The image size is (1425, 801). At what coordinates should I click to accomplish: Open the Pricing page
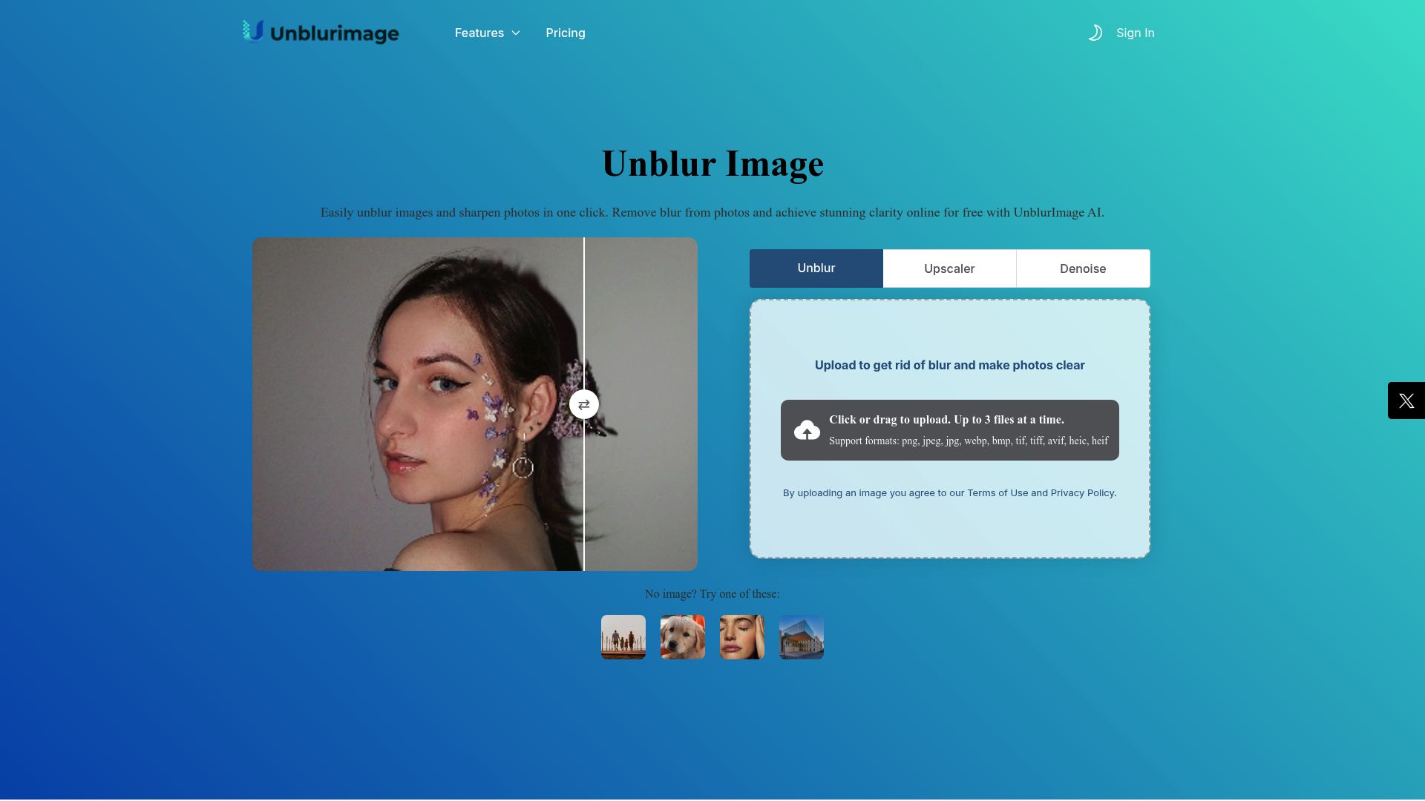tap(566, 33)
